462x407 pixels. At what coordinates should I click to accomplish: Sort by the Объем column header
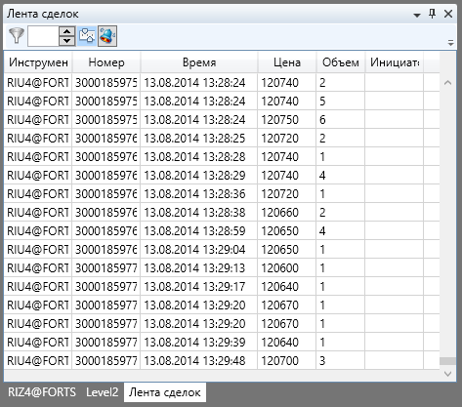tap(341, 62)
